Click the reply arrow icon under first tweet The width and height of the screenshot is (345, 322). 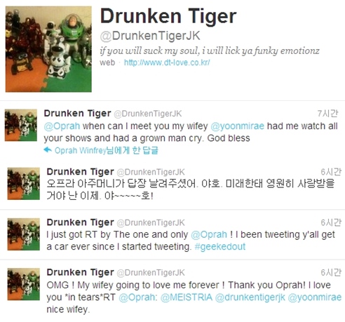(x=48, y=150)
